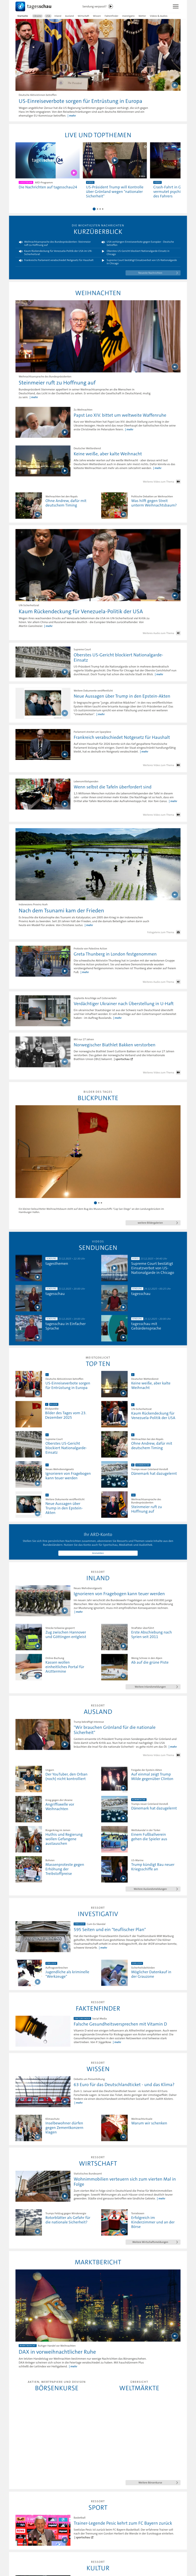Open article "Steinmeier ruft zu Hoffnung auf"
The height and width of the screenshot is (2576, 196).
pyautogui.click(x=57, y=382)
